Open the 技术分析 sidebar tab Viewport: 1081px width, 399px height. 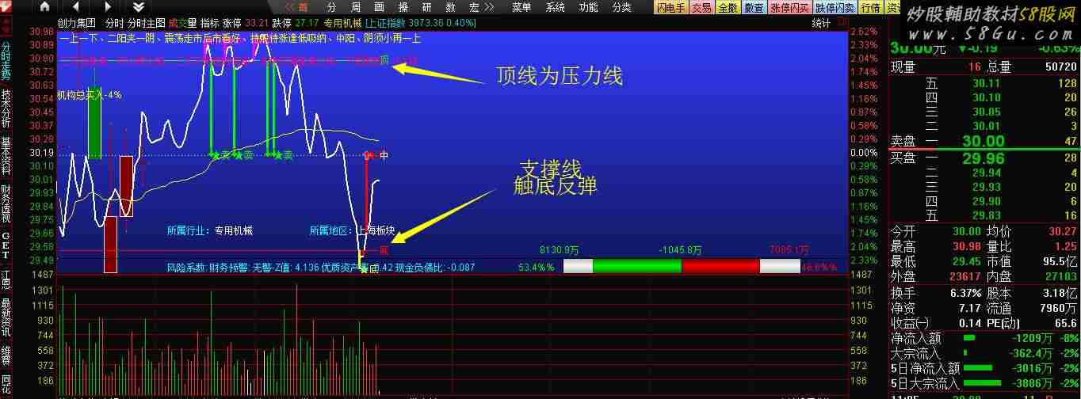click(x=6, y=108)
